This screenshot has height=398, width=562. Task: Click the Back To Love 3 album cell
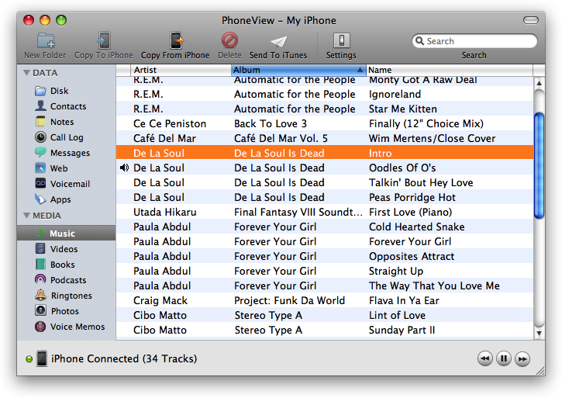pos(271,123)
